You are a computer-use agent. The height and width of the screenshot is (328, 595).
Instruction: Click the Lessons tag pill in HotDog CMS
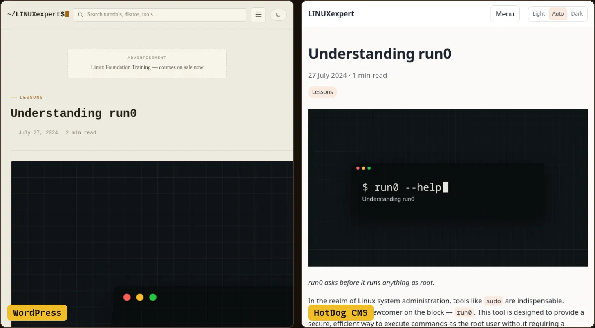(322, 92)
